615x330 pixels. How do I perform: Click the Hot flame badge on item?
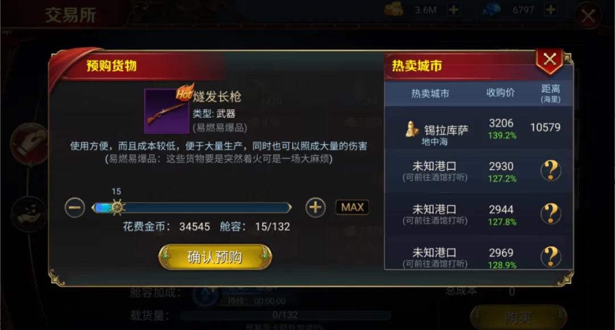coord(184,92)
